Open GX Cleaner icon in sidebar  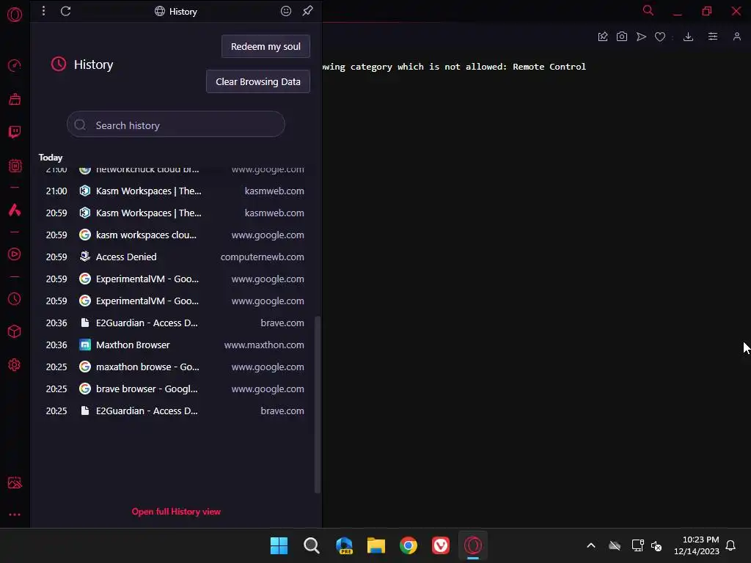(15, 99)
